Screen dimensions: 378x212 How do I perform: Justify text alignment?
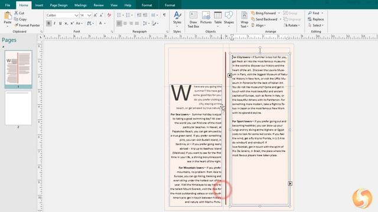[137, 24]
